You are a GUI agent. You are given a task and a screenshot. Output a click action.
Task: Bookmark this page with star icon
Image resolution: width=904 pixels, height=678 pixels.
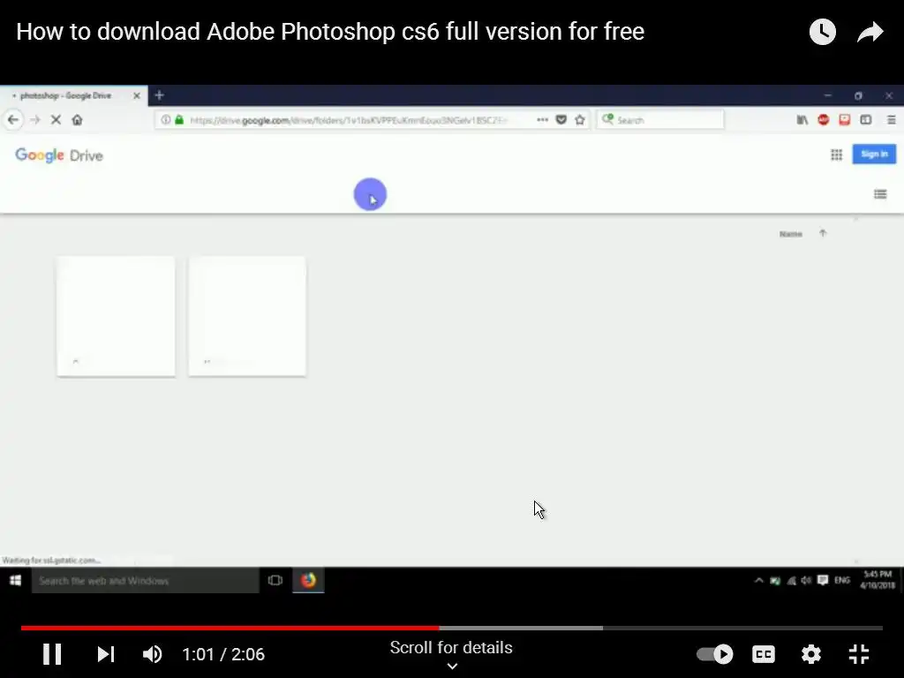tap(580, 120)
